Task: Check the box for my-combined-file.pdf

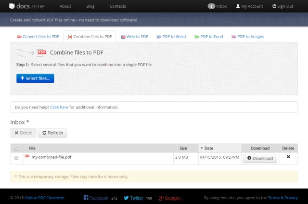Action: tap(16, 158)
